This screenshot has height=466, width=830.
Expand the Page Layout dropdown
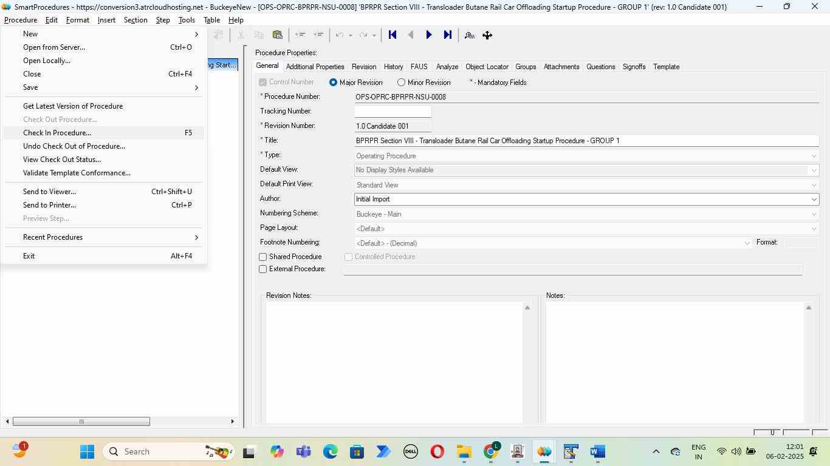pyautogui.click(x=814, y=229)
